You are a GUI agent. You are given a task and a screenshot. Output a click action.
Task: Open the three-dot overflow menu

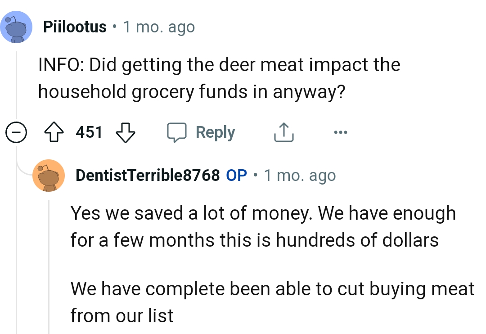pos(340,132)
